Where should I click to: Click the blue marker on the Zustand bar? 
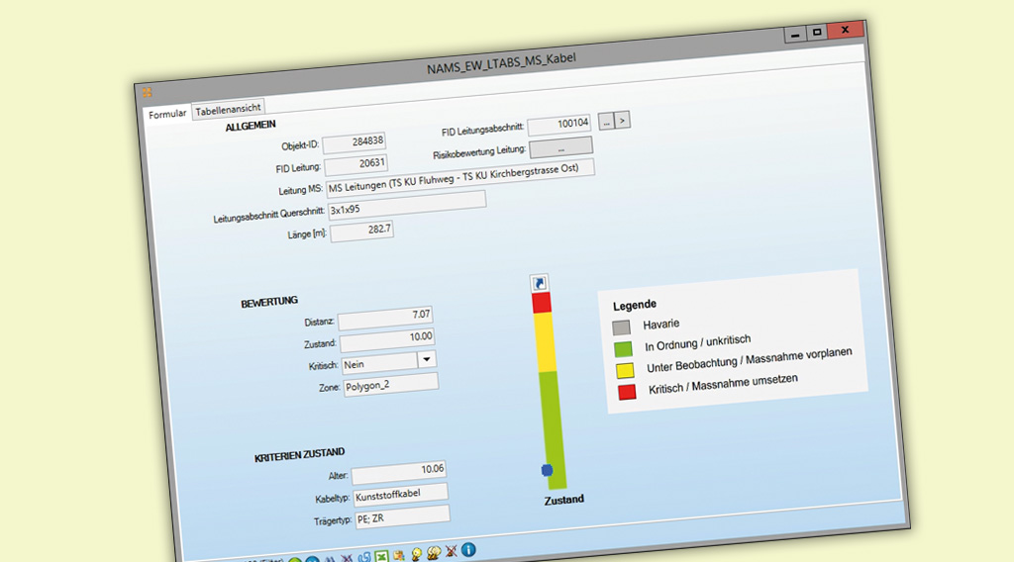547,470
